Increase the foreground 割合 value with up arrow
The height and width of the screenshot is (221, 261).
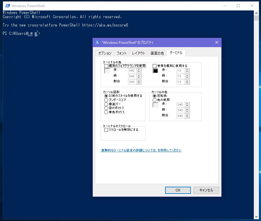tap(139, 81)
